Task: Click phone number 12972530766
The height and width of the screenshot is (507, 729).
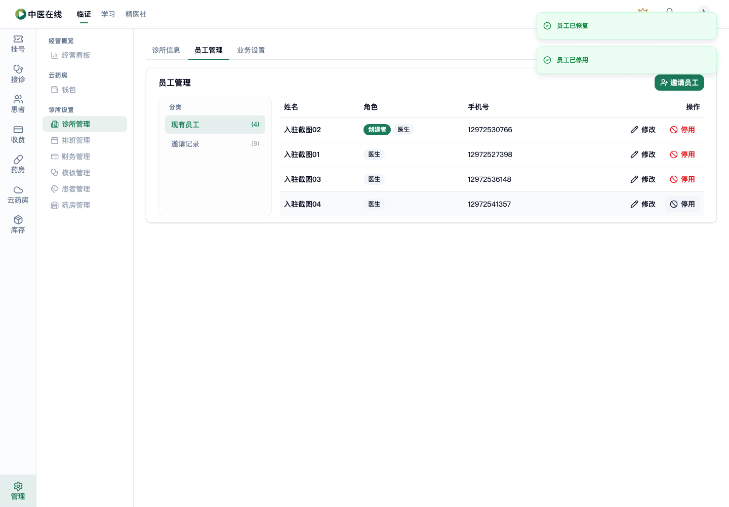Action: 490,130
